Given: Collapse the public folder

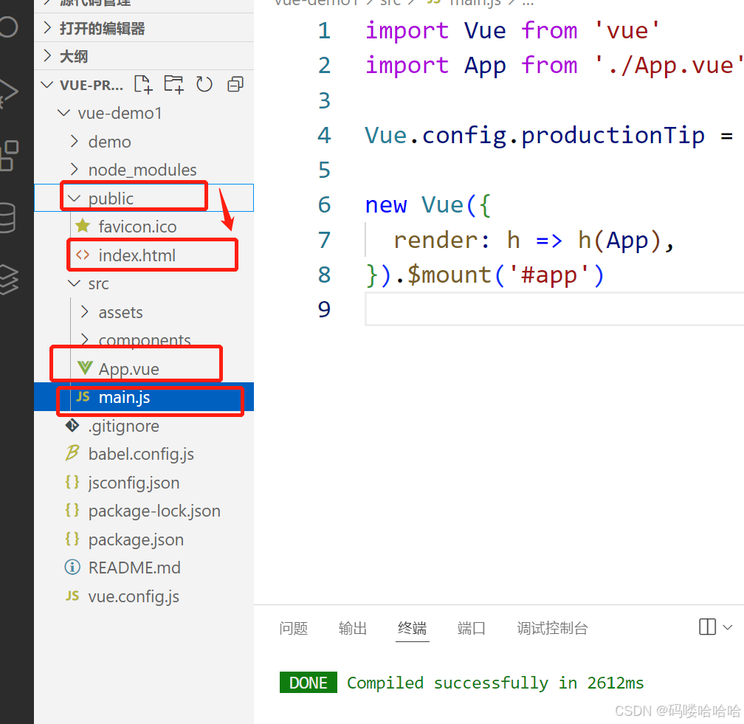Looking at the screenshot, I should point(73,197).
